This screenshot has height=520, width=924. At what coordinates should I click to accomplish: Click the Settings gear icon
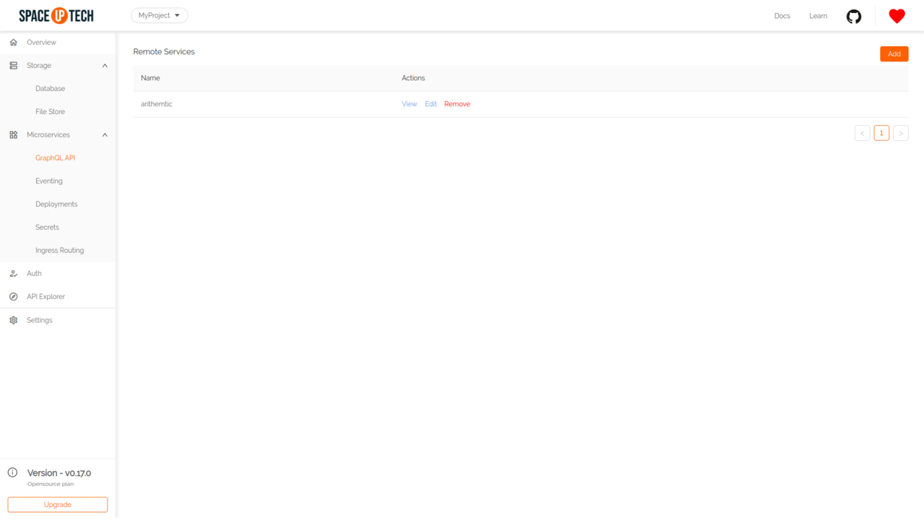tap(13, 320)
